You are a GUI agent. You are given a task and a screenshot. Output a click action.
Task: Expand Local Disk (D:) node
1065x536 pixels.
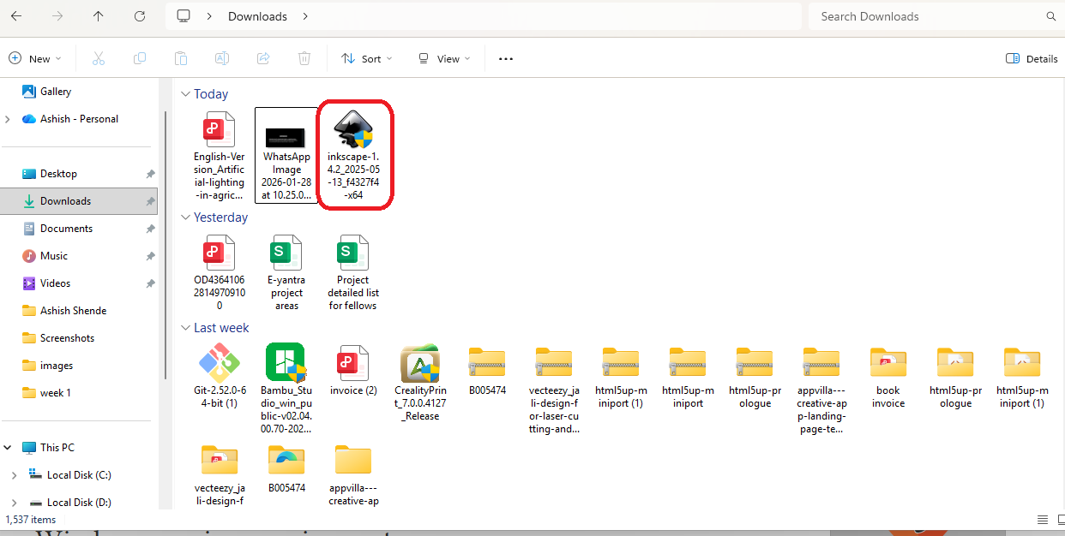click(14, 503)
